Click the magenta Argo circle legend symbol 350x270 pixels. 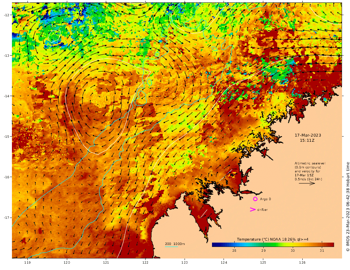click(x=255, y=199)
